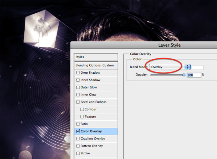Enable the Gradient Overlay checkbox
This screenshot has width=217, height=159.
point(78,138)
